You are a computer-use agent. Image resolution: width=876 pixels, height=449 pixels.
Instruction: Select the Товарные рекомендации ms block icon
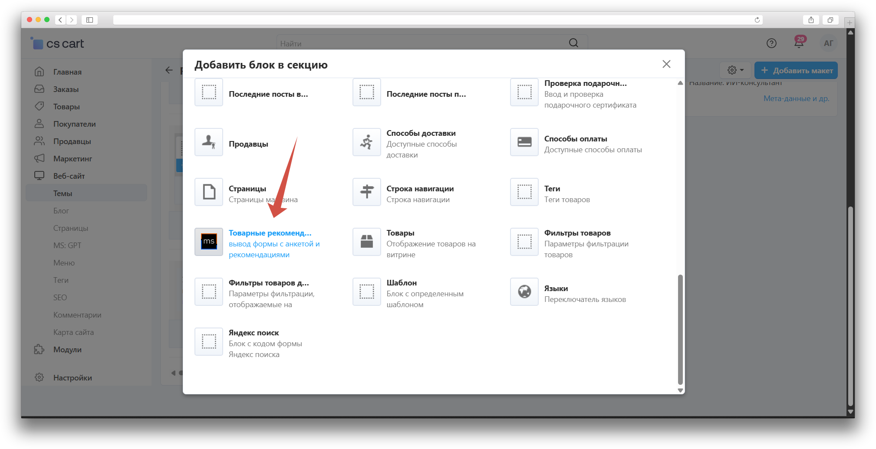coord(209,242)
